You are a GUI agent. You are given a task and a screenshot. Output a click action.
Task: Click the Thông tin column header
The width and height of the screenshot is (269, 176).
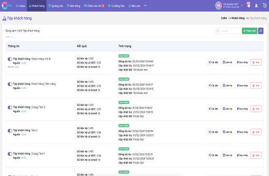14,46
